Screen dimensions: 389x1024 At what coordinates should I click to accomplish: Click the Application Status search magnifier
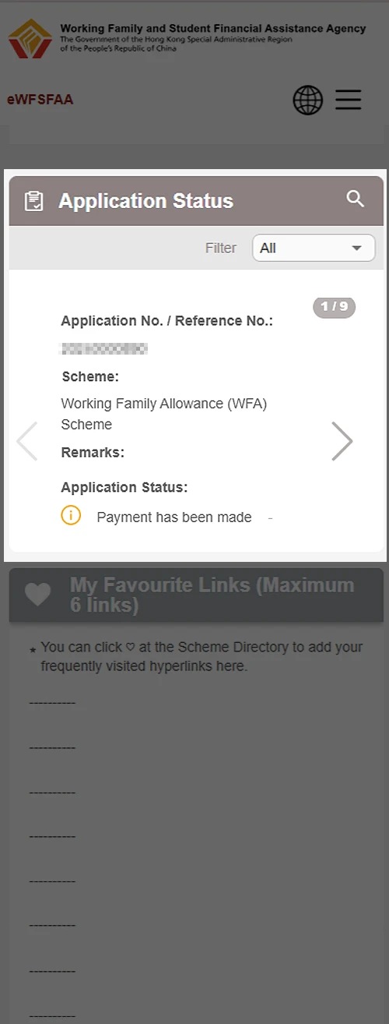point(355,199)
